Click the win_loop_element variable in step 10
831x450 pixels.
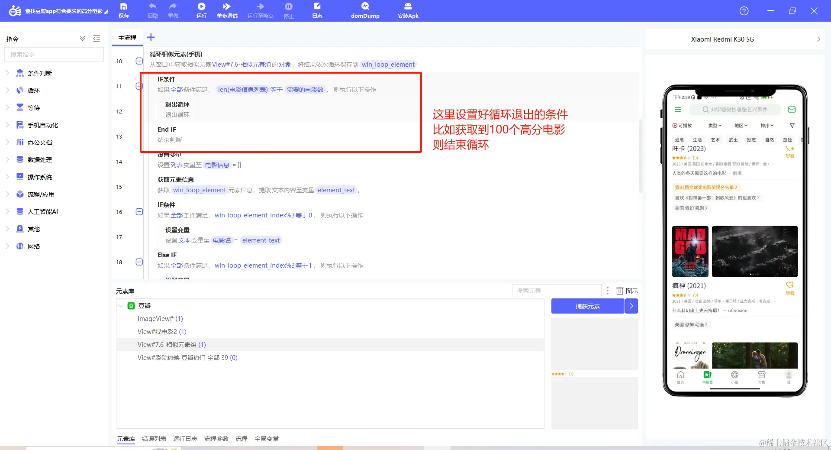coord(388,65)
